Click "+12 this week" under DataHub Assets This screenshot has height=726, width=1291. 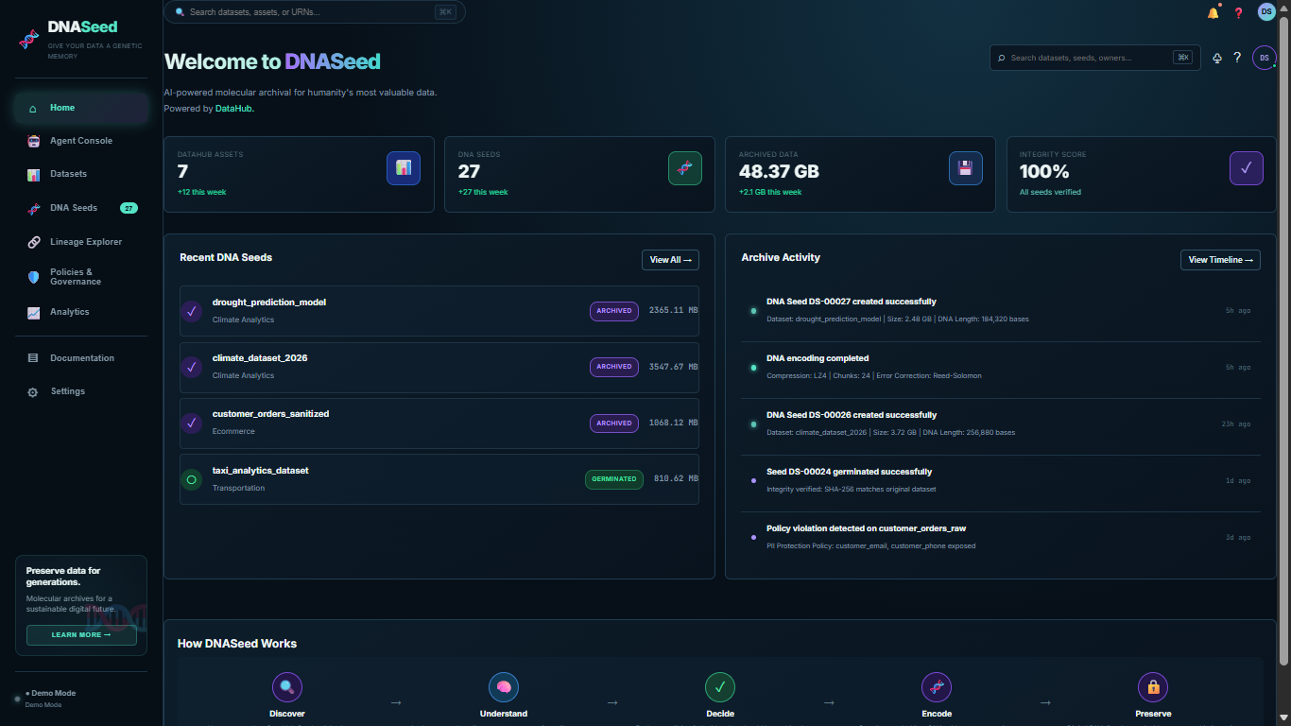coord(201,192)
